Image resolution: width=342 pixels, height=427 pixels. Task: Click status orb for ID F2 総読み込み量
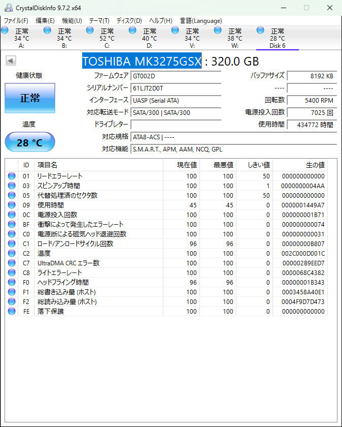coord(12,302)
